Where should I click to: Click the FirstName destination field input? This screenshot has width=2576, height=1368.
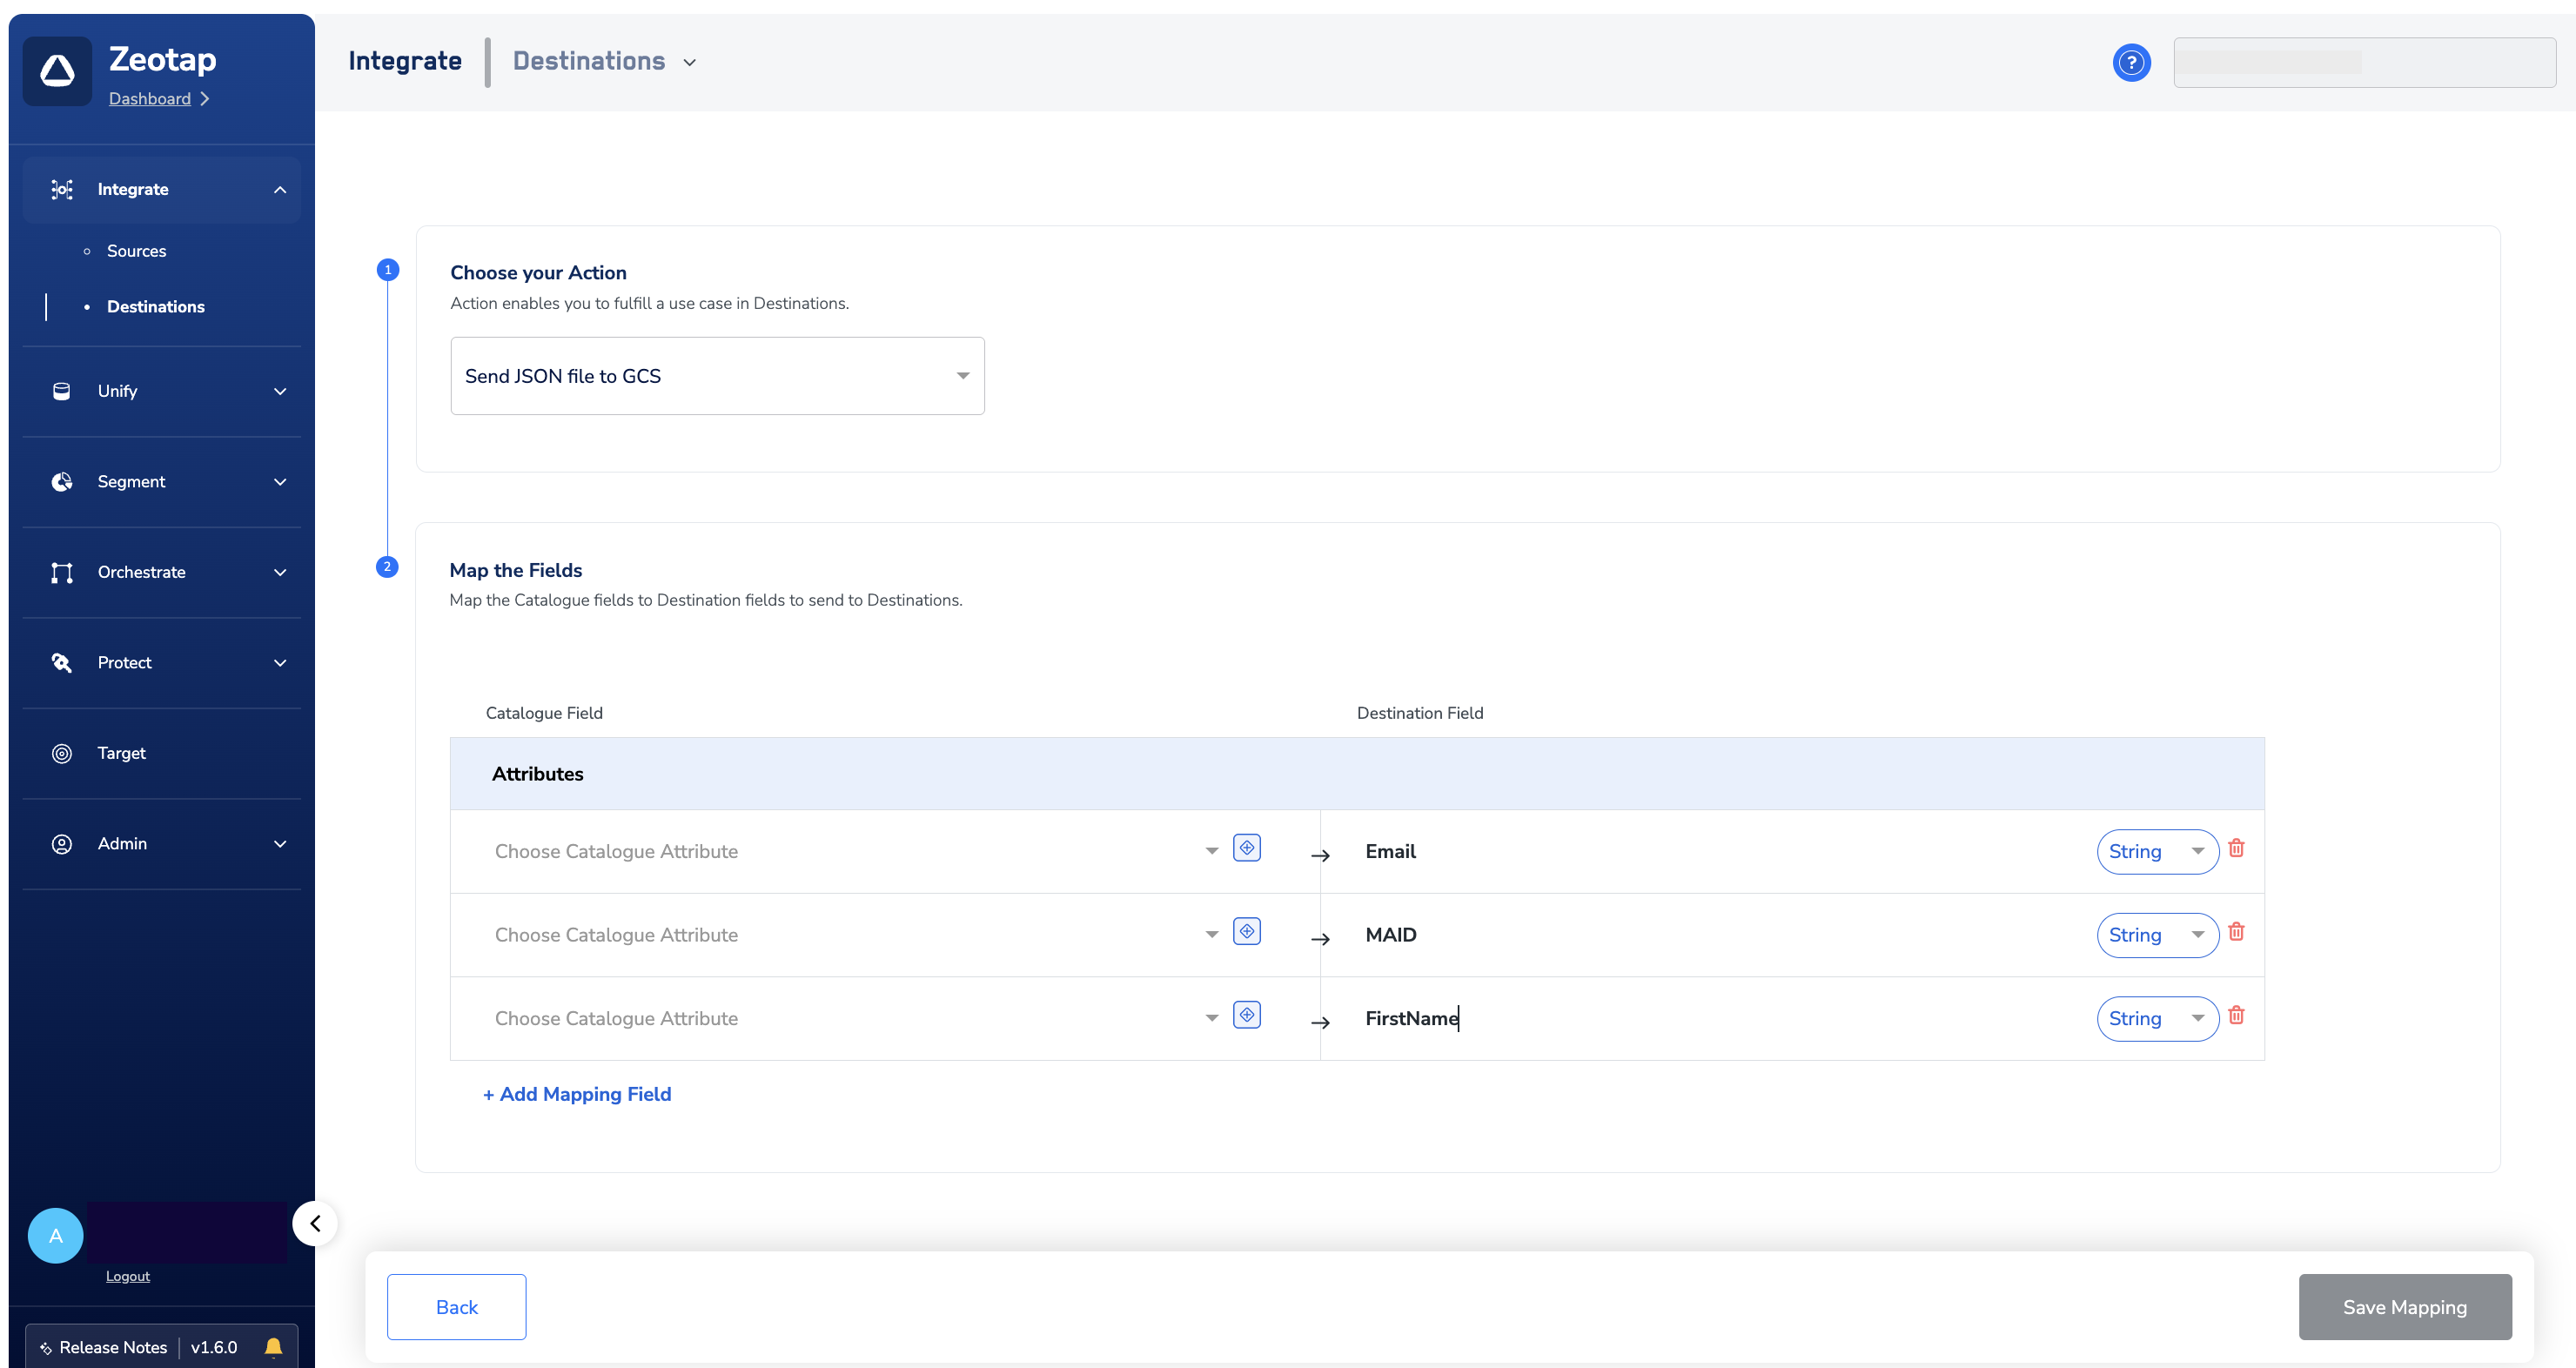pyautogui.click(x=1700, y=1018)
